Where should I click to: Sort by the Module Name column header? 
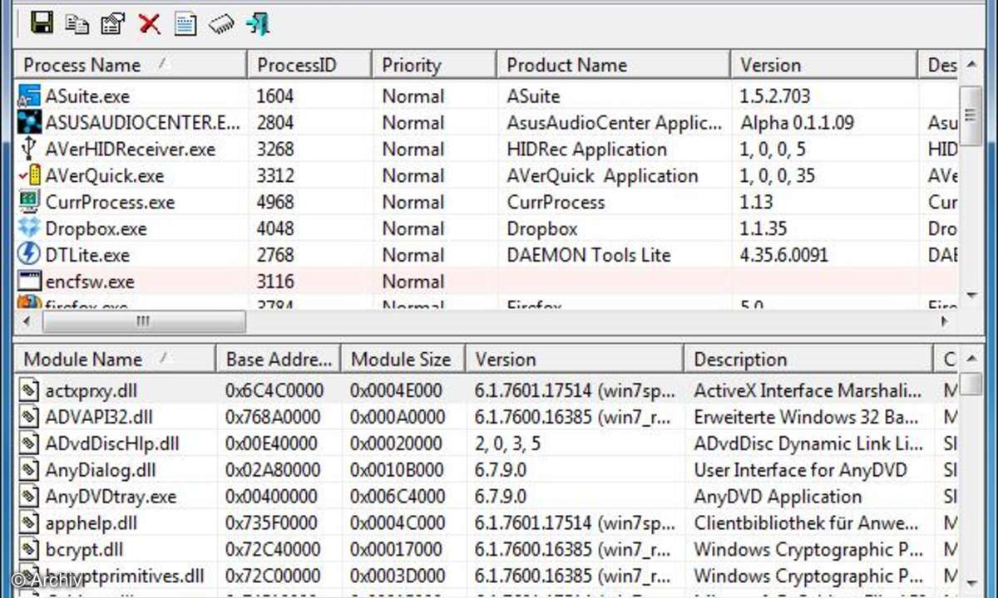pyautogui.click(x=115, y=360)
